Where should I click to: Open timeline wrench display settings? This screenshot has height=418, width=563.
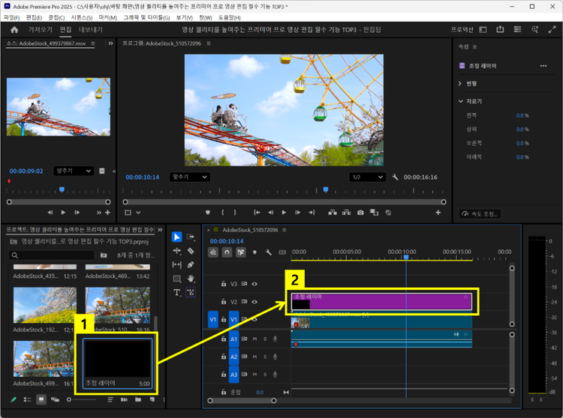269,252
